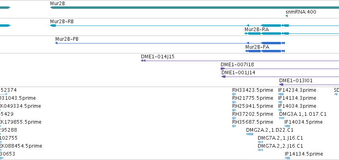
Task: Click the DMG3A.1_1.O17.C1 triple arrow glyph
Action: [x=282, y=118]
